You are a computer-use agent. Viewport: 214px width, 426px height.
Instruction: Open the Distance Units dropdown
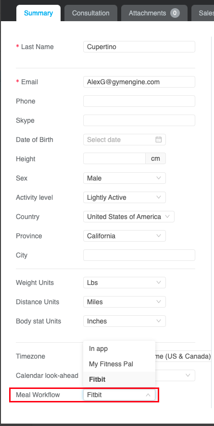[x=125, y=302]
